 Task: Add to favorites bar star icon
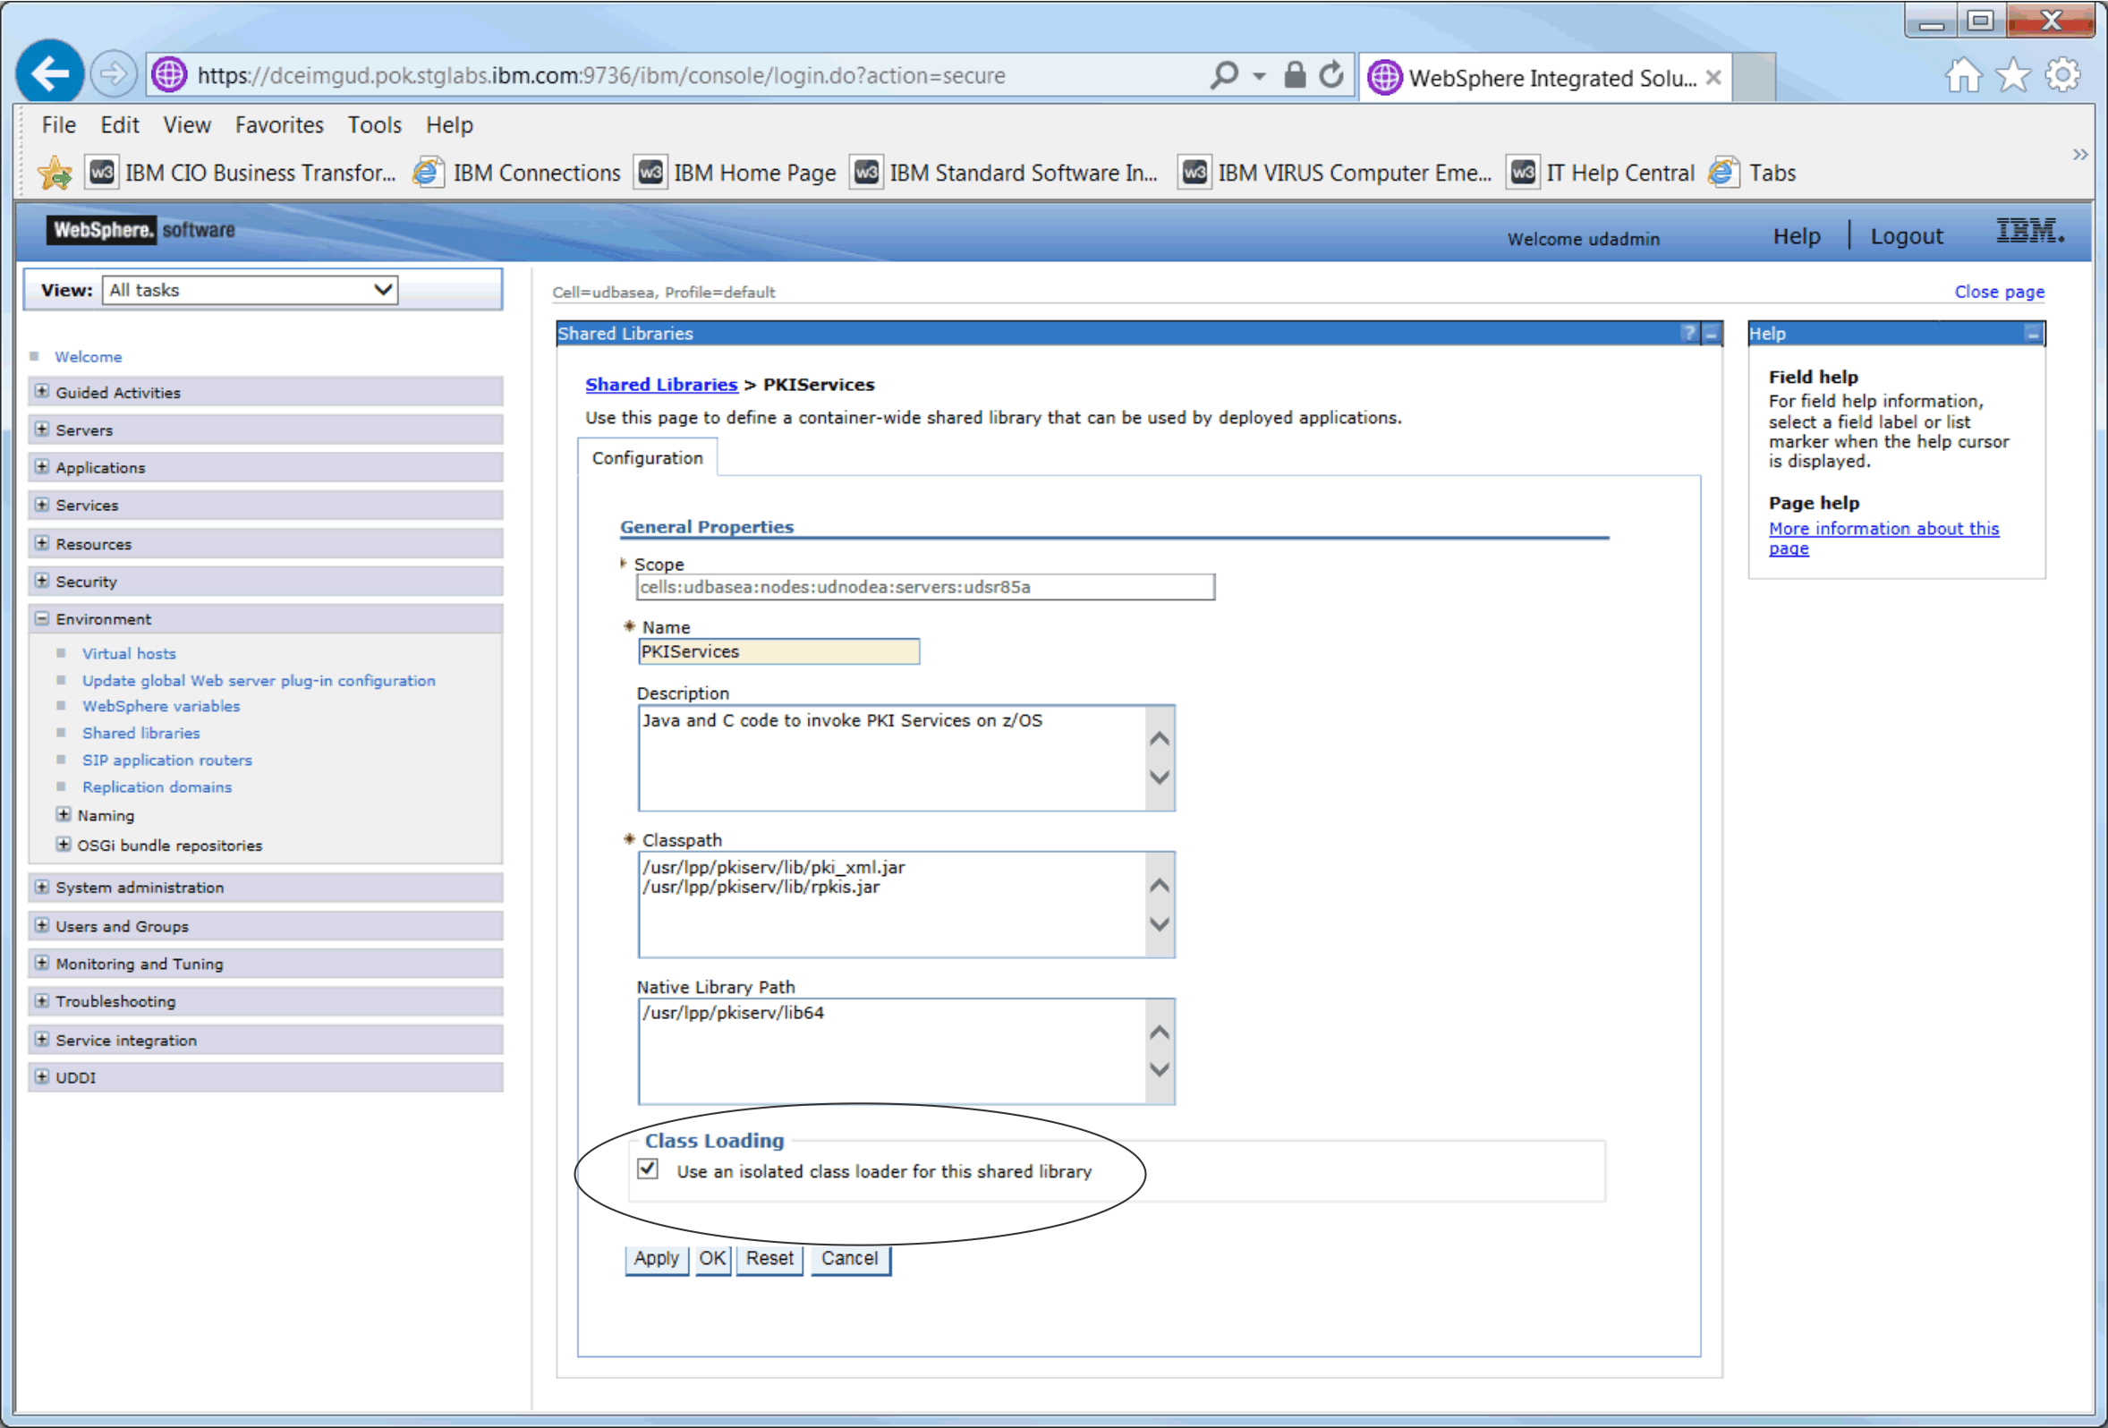point(55,173)
